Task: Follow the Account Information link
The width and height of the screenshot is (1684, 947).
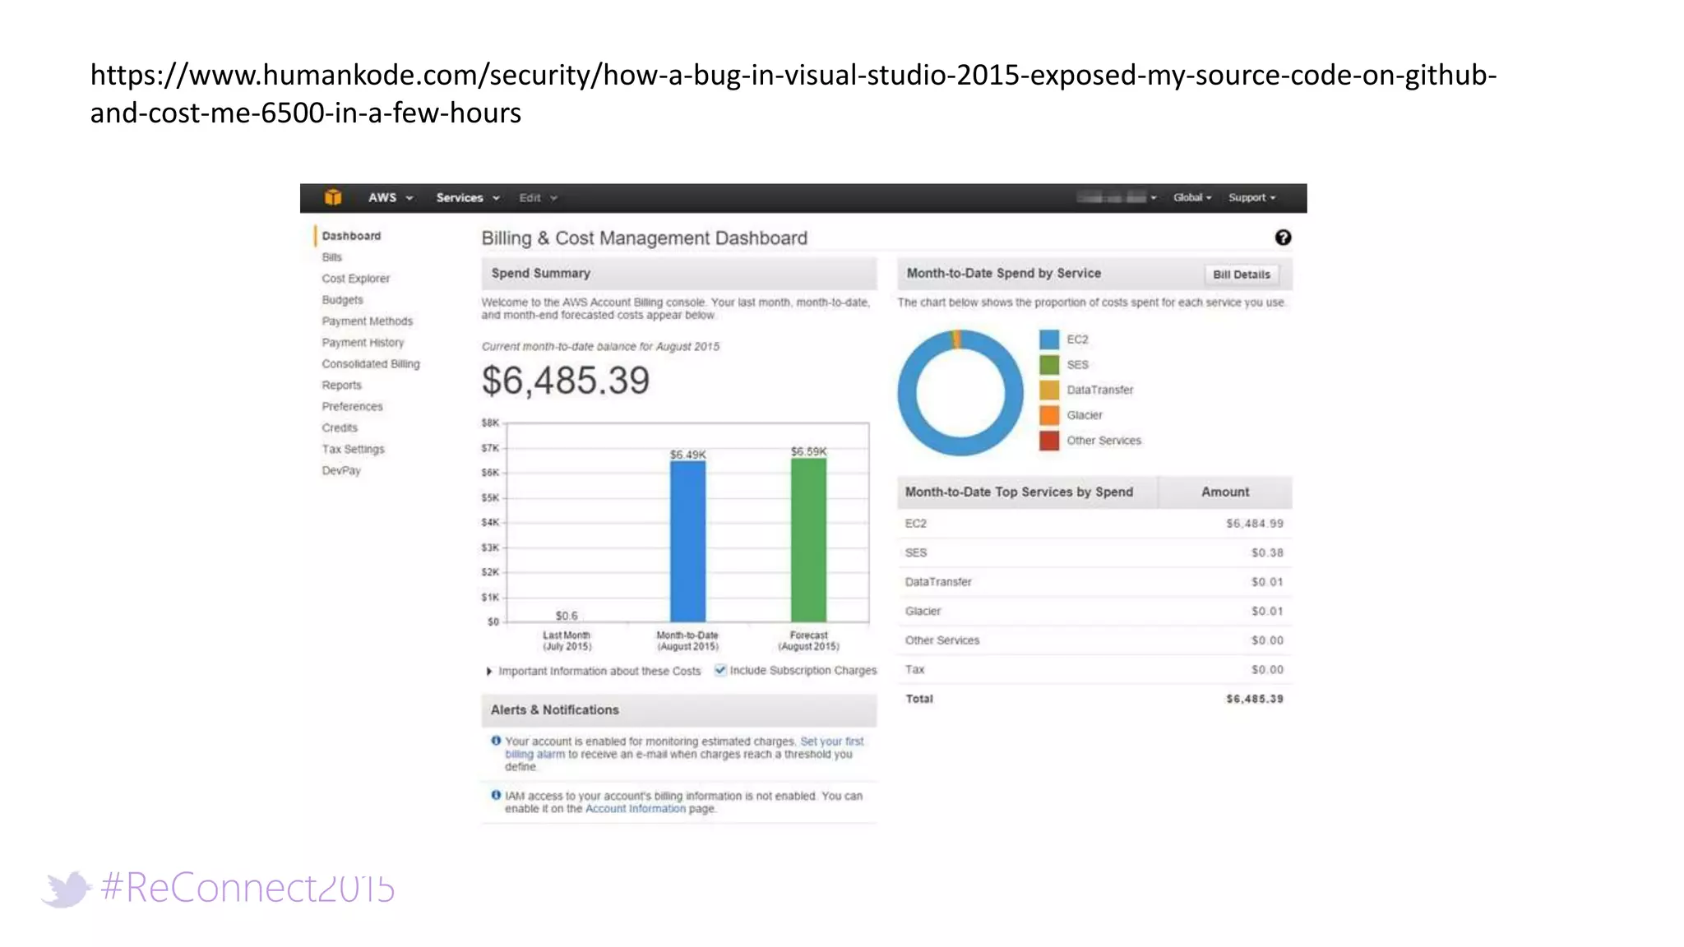Action: click(x=635, y=809)
